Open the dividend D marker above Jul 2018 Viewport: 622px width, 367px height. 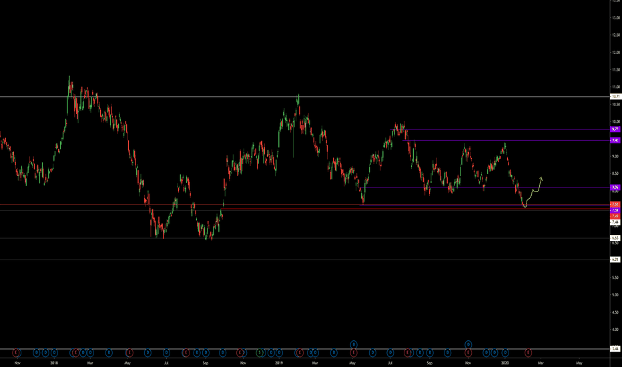coord(166,352)
